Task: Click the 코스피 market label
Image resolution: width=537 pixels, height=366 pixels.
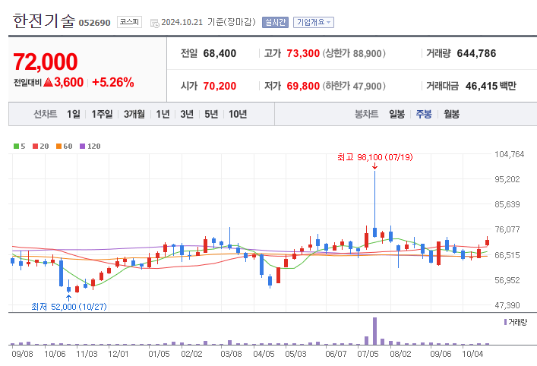Action: (129, 22)
